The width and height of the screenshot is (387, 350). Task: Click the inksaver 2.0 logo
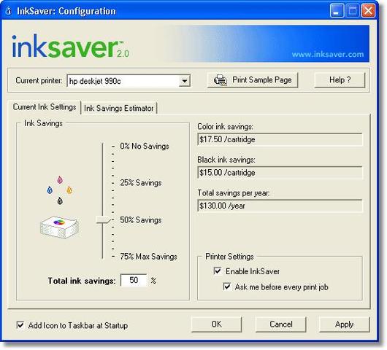click(70, 47)
